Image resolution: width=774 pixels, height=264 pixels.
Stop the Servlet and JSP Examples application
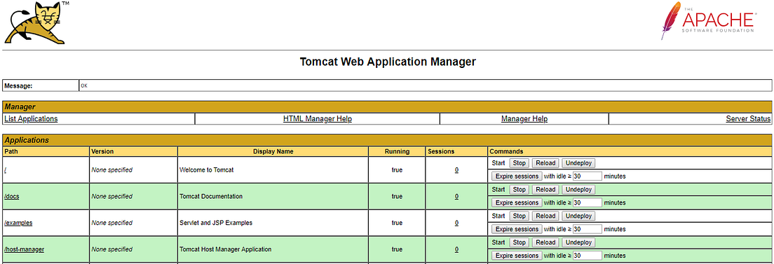point(519,216)
